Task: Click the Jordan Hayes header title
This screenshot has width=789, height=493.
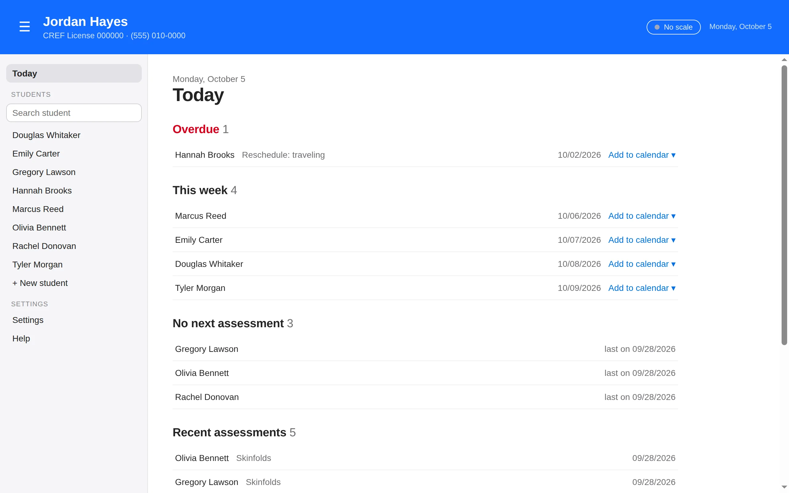Action: (85, 22)
